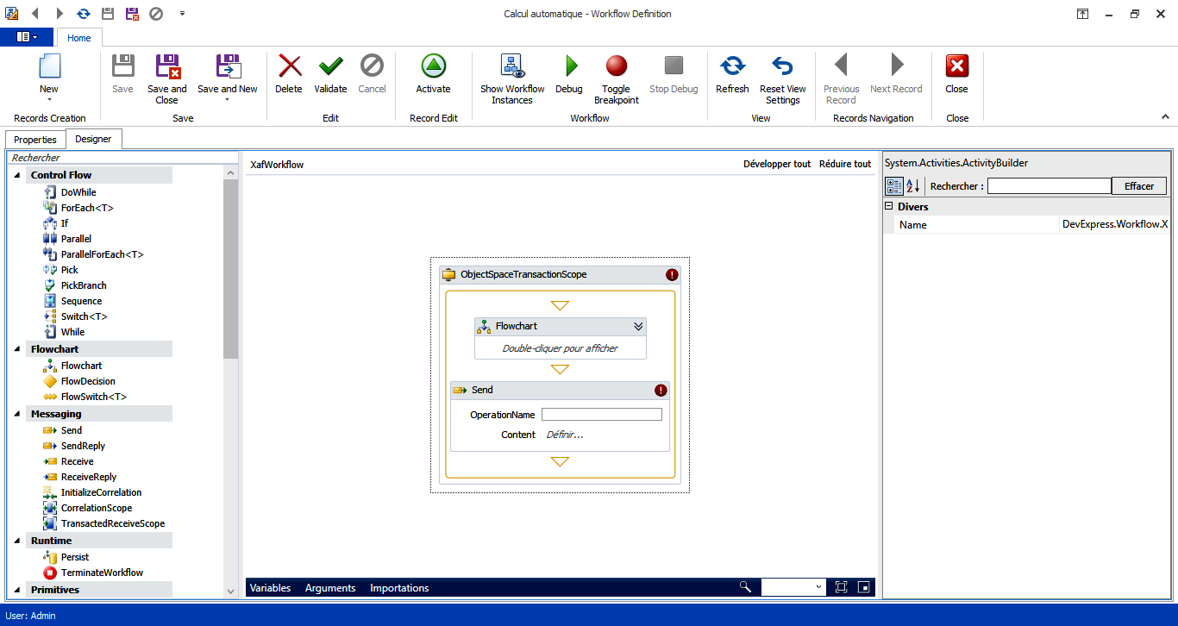
Task: Open the application menu button
Action: (x=27, y=37)
